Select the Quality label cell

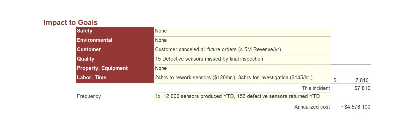tap(115, 60)
